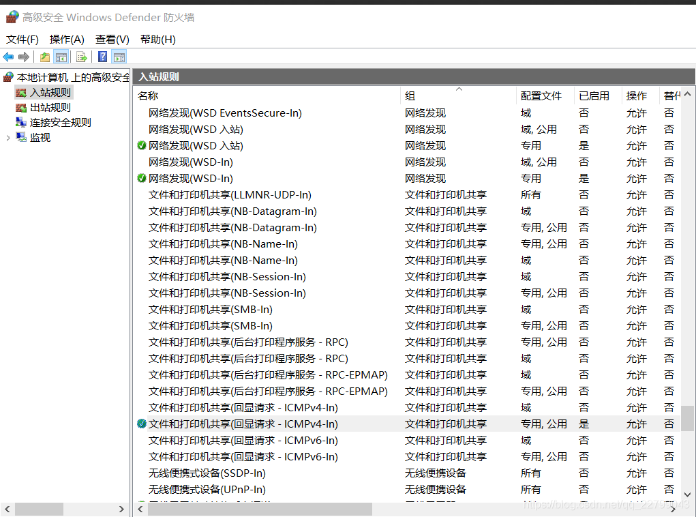Viewport: 696px width, 517px height.
Task: Toggle the Show/Hide Console Tree icon
Action: (61, 57)
